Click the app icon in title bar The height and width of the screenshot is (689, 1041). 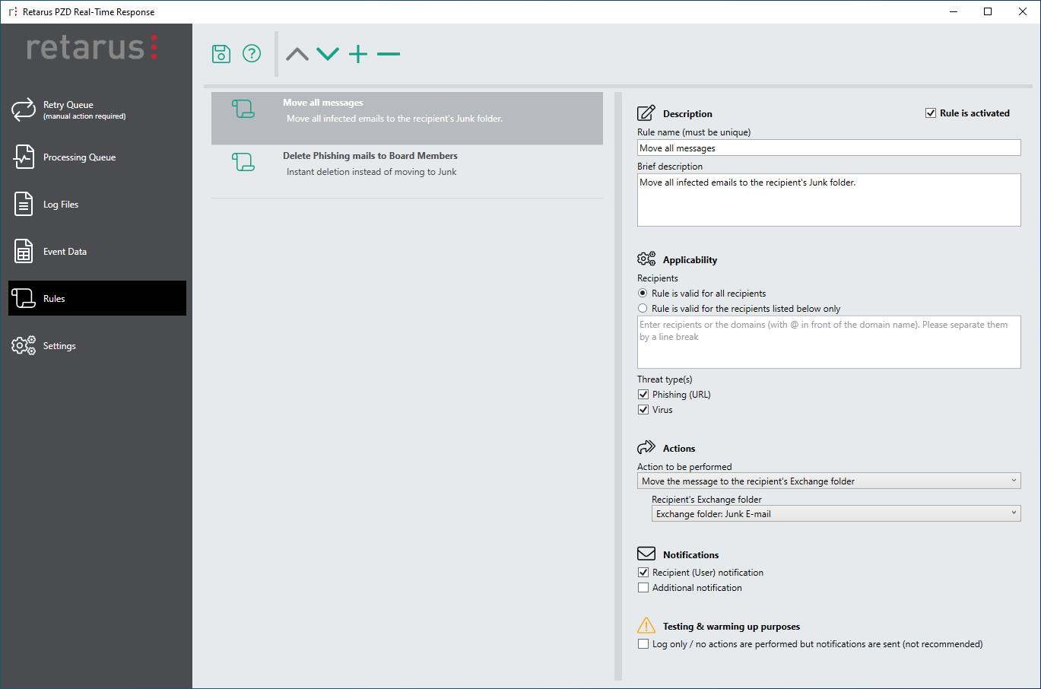click(12, 11)
